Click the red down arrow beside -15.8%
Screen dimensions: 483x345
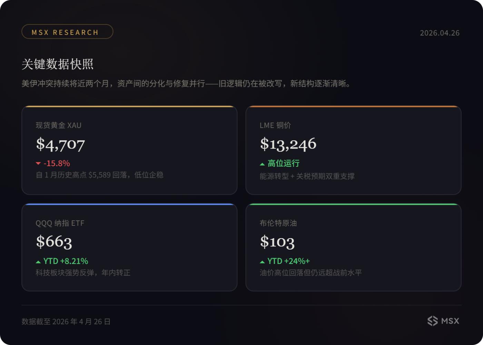38,163
